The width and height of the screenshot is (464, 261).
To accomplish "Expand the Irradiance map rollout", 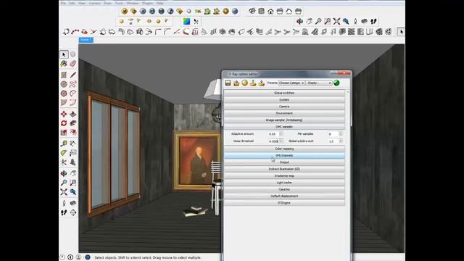I will tap(284, 175).
